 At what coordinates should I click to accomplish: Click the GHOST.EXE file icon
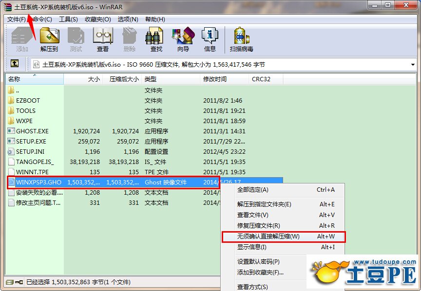tap(11, 131)
